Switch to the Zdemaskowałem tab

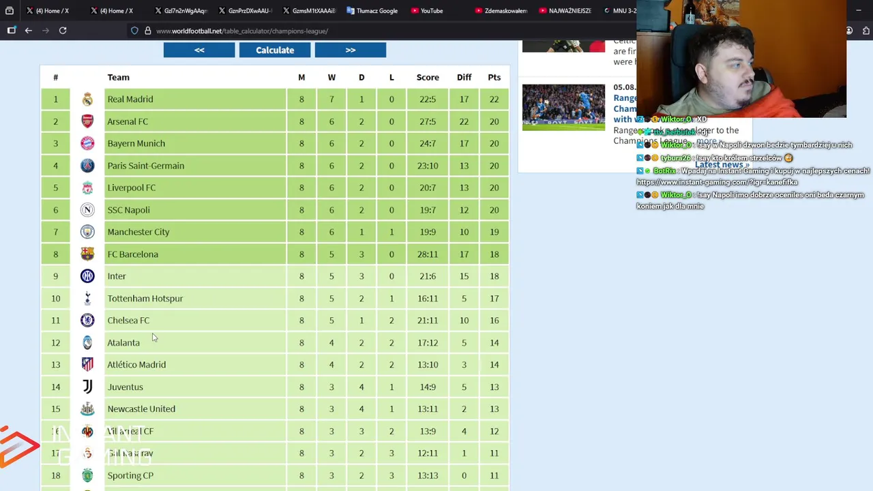point(501,11)
